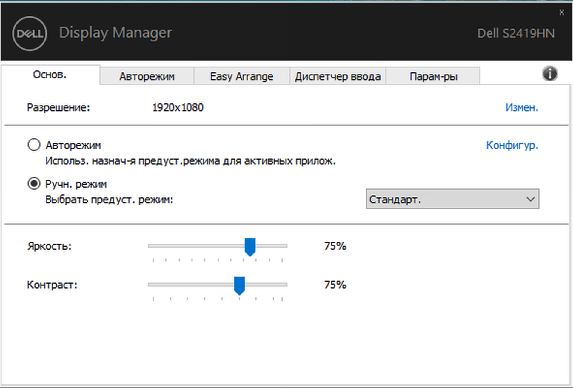Open the Диспетчер ввода tab
This screenshot has height=388, width=573.
[338, 76]
